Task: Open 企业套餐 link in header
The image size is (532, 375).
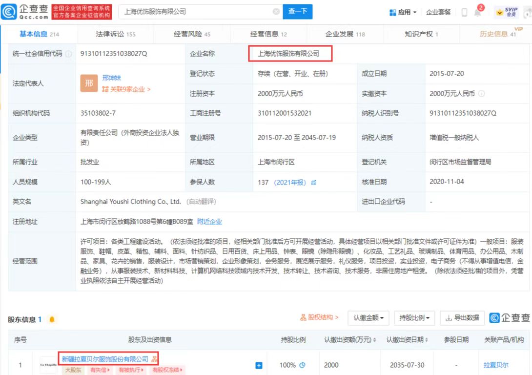Action: pyautogui.click(x=438, y=13)
